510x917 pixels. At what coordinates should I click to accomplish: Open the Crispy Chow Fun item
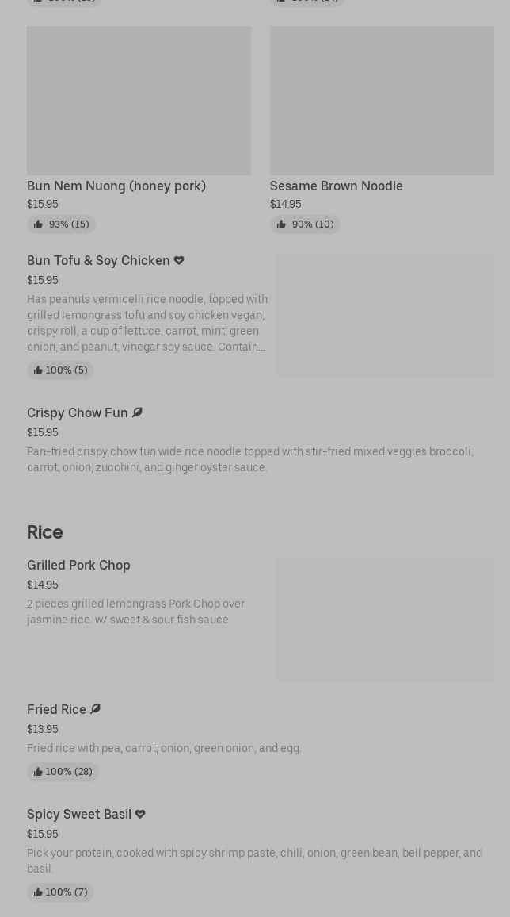pos(77,412)
